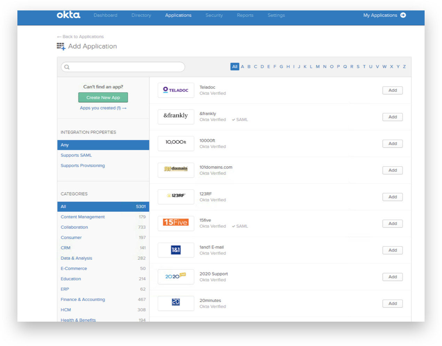Select ERP category

pyautogui.click(x=65, y=289)
